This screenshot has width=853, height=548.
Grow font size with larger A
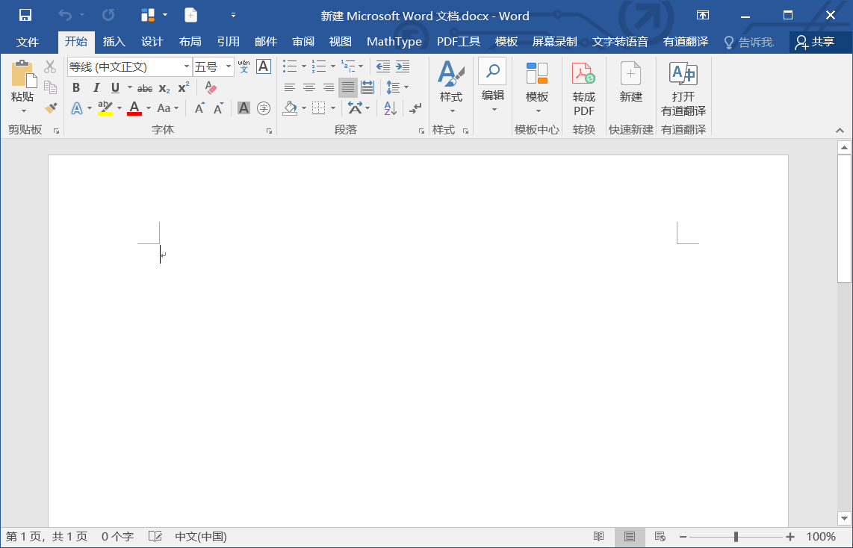200,108
